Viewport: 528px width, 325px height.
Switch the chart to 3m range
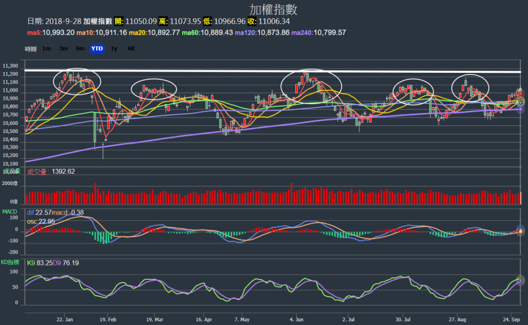pos(63,48)
